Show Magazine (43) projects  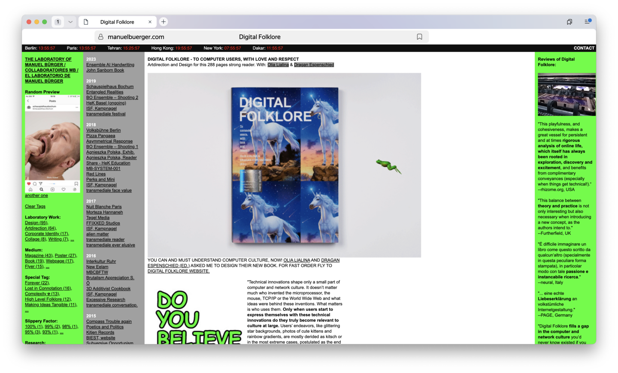point(39,256)
